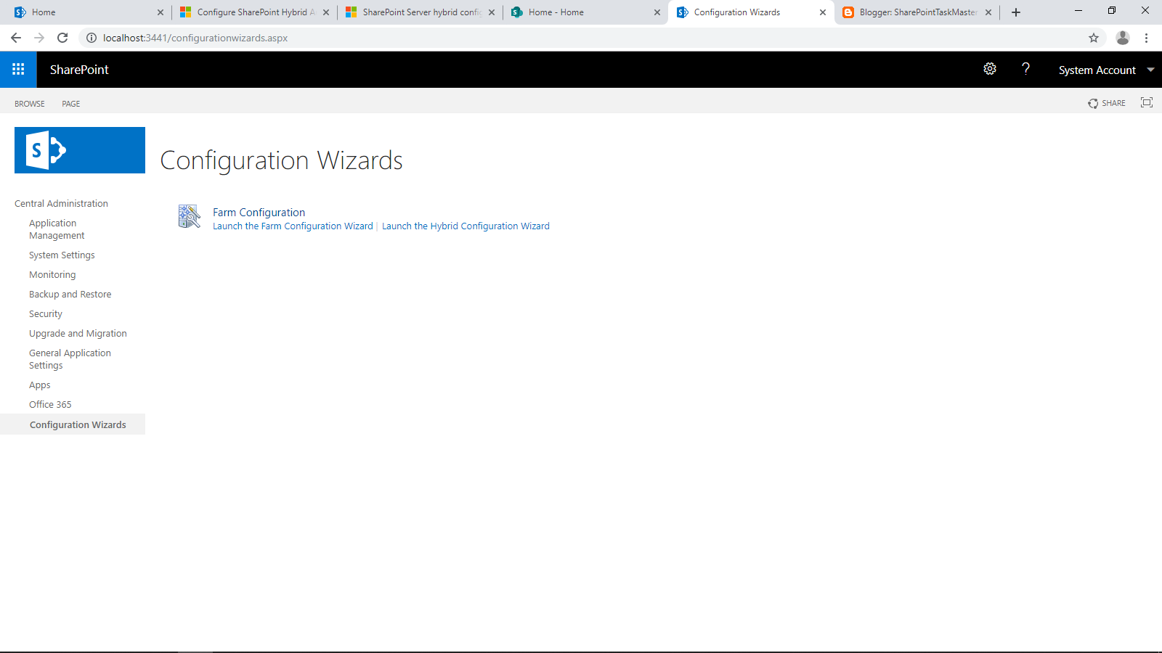This screenshot has width=1162, height=653.
Task: Open the SharePoint app launcher grid
Action: [x=18, y=70]
